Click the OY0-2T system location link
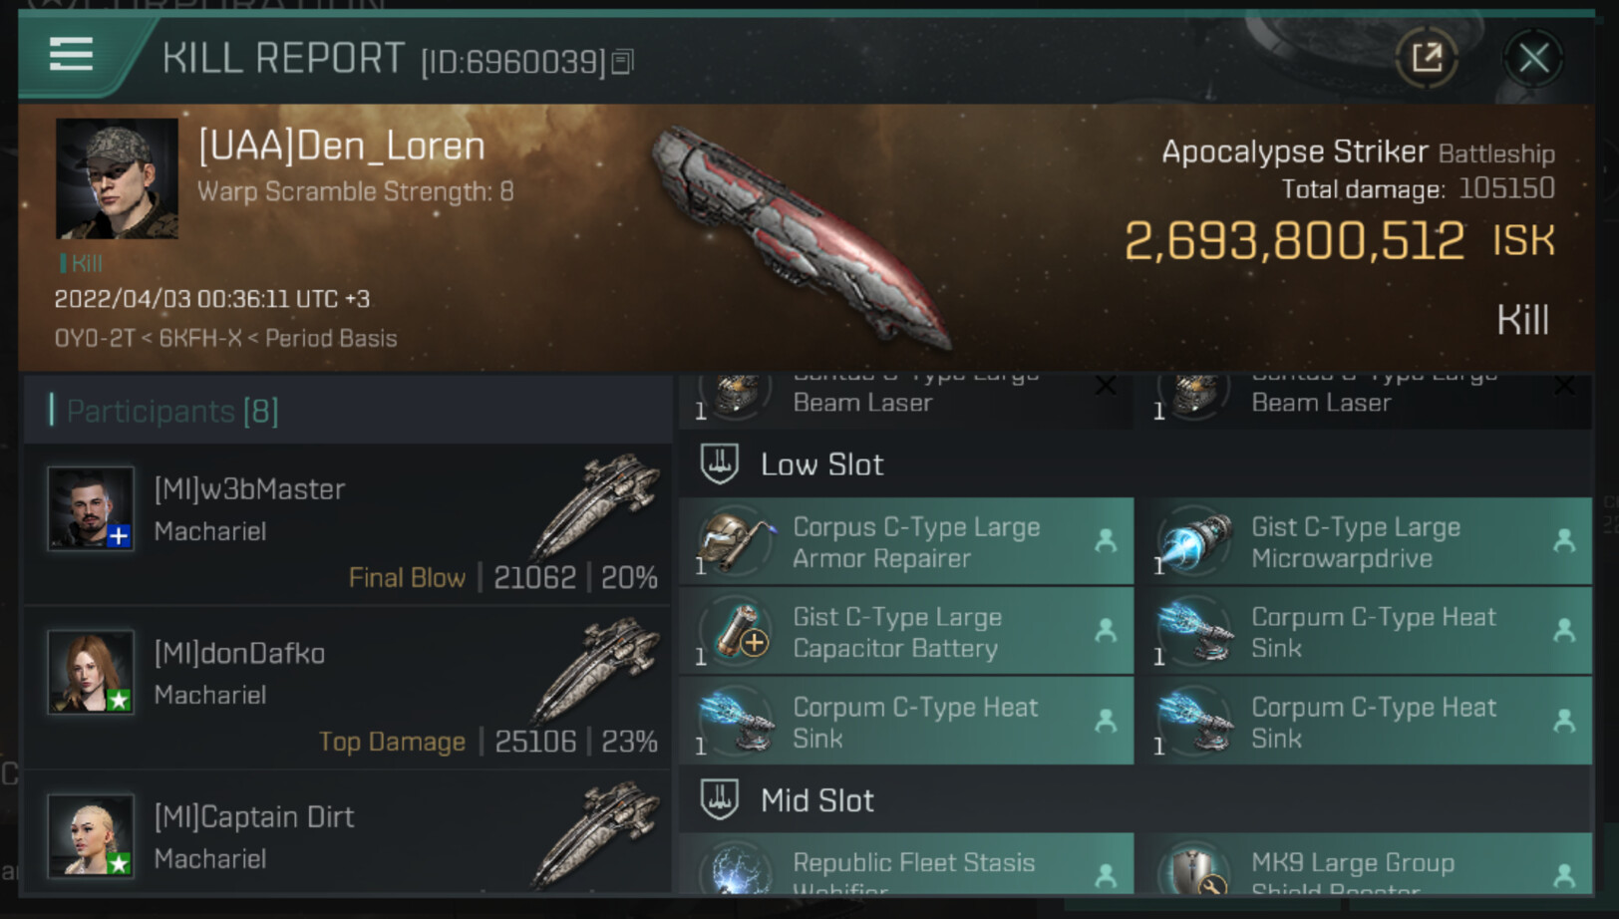 pyautogui.click(x=95, y=339)
